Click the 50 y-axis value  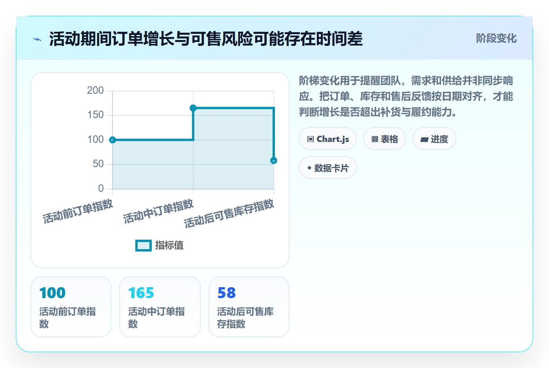coord(98,164)
